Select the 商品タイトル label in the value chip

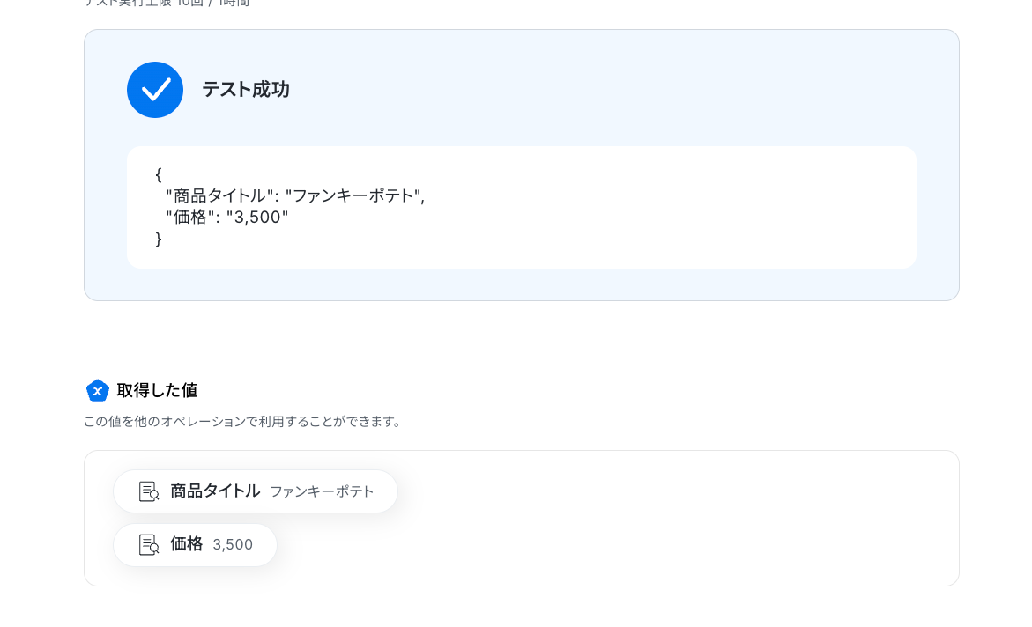215,491
